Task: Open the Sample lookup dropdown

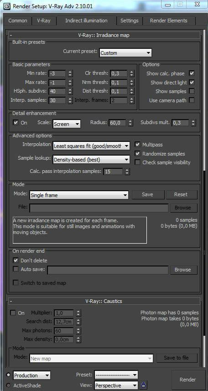Action: tap(91, 159)
